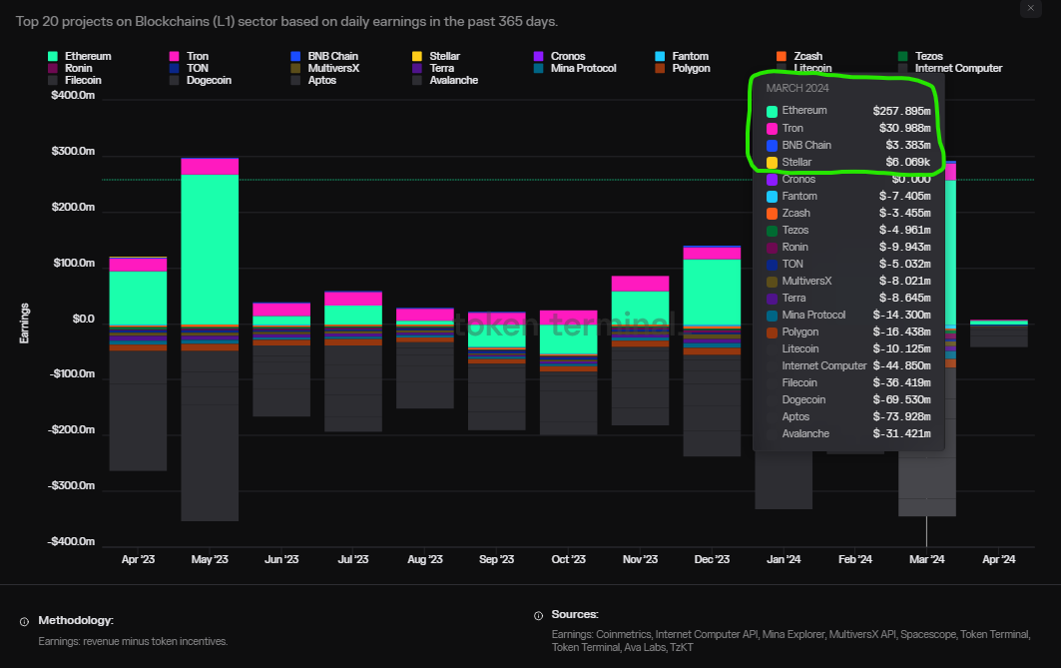Click the Earnings y-axis title

(24, 324)
